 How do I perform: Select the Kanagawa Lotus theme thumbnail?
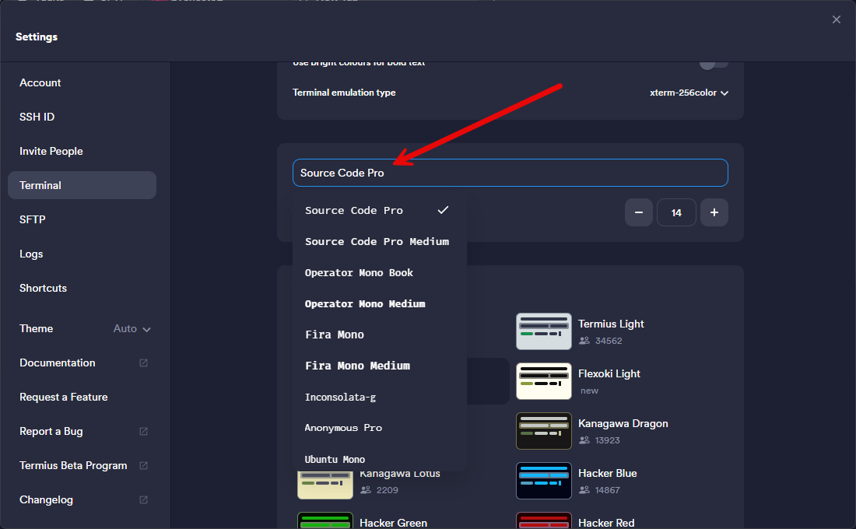[x=325, y=485]
